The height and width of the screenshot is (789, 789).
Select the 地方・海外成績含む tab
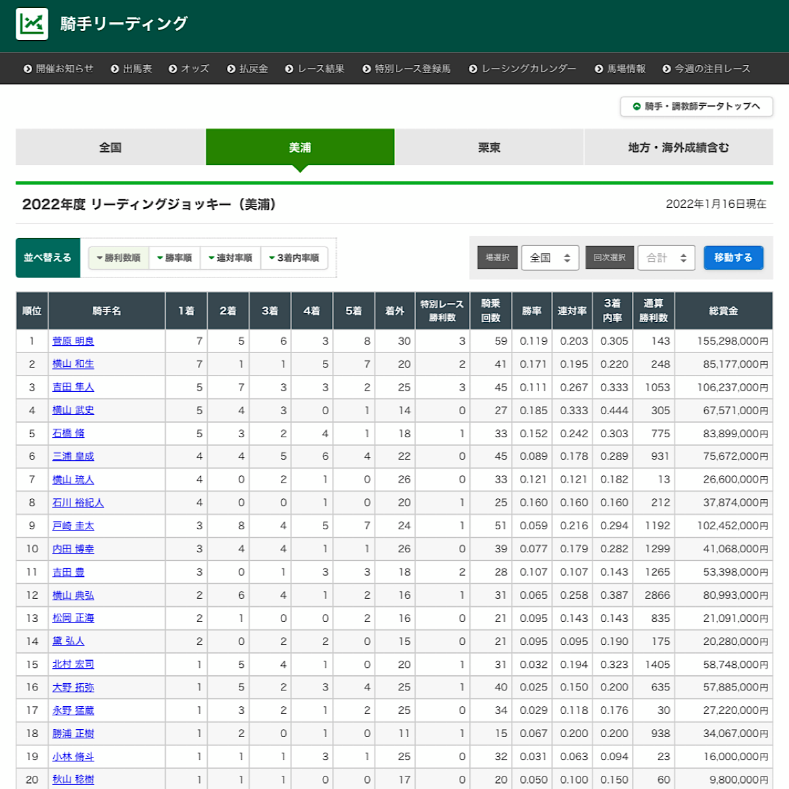click(678, 147)
